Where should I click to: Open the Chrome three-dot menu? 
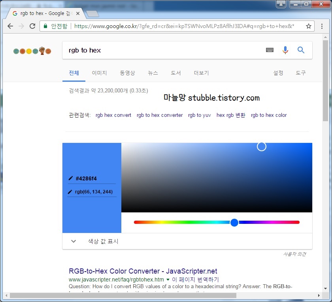click(x=322, y=26)
